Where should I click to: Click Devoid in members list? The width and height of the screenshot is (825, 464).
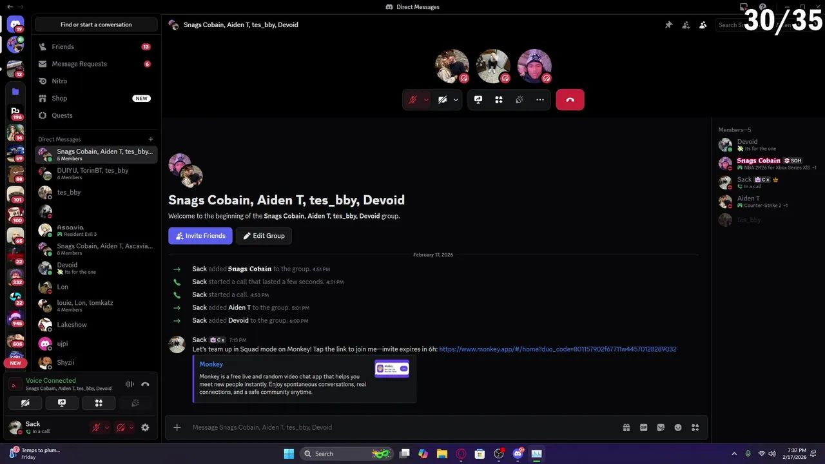(766, 145)
